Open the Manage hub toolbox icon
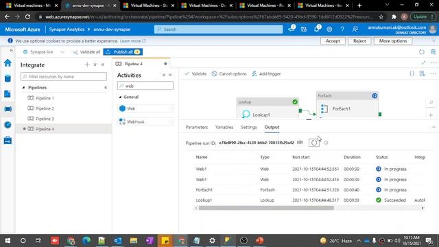Viewport: 439px width, 247px height. pyautogui.click(x=8, y=140)
